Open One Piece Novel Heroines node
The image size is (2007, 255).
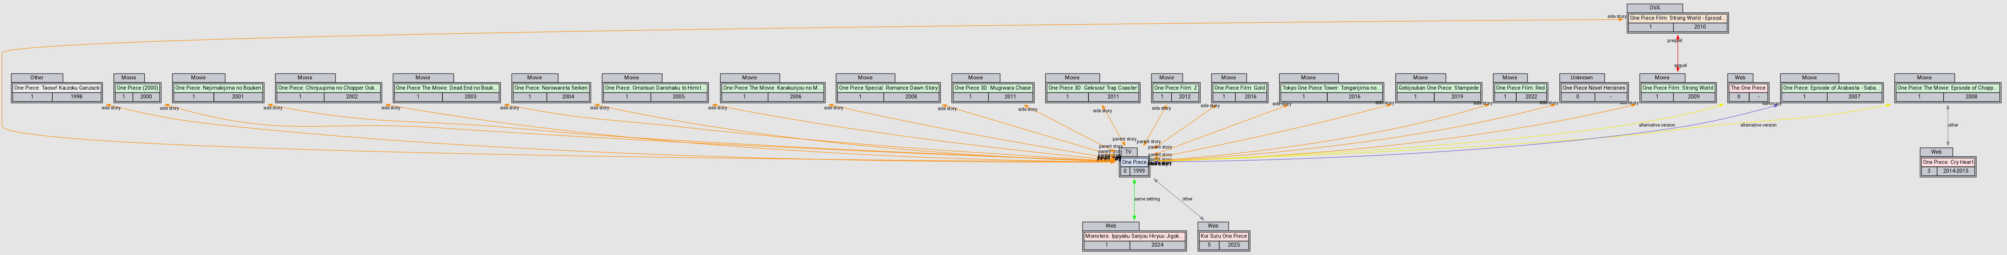(x=1593, y=88)
